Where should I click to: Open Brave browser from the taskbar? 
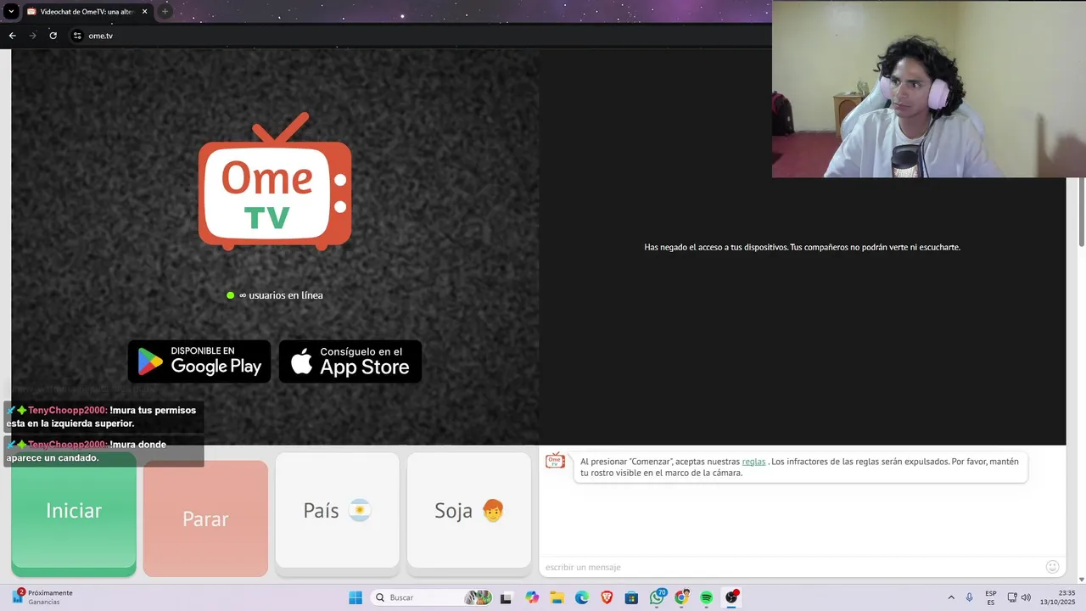[607, 597]
